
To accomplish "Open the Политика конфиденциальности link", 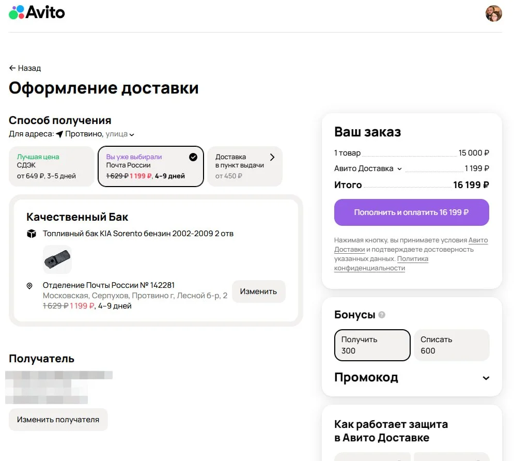I will tap(381, 263).
